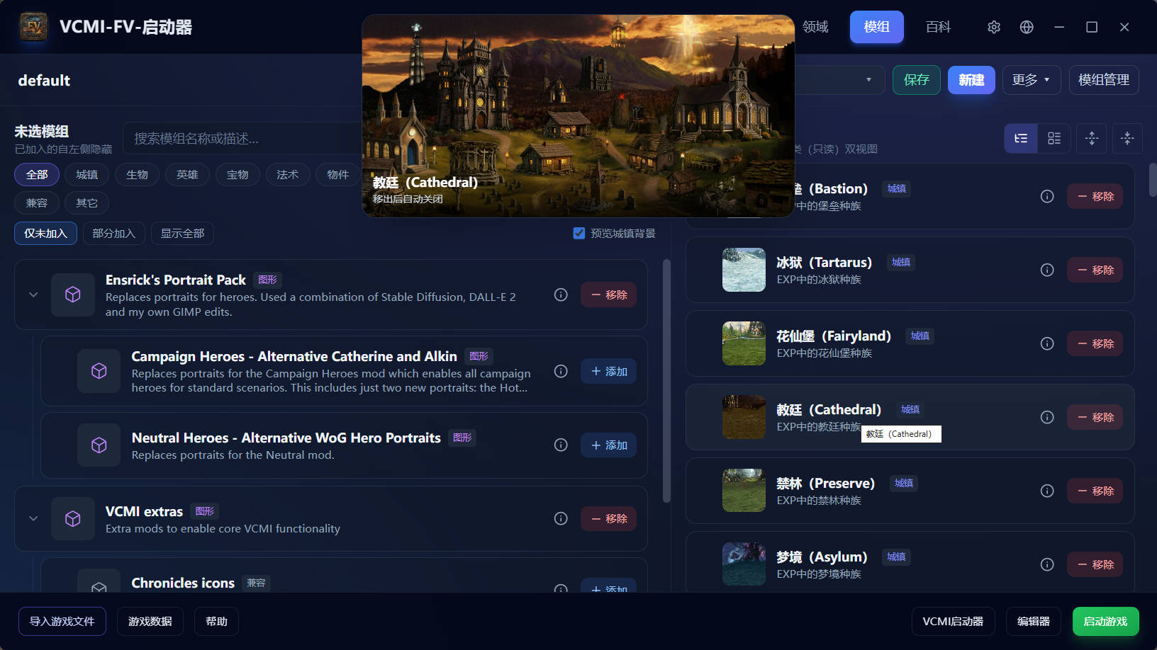Open info for 花仙堡 (Fairyland)
1157x650 pixels.
tap(1047, 343)
